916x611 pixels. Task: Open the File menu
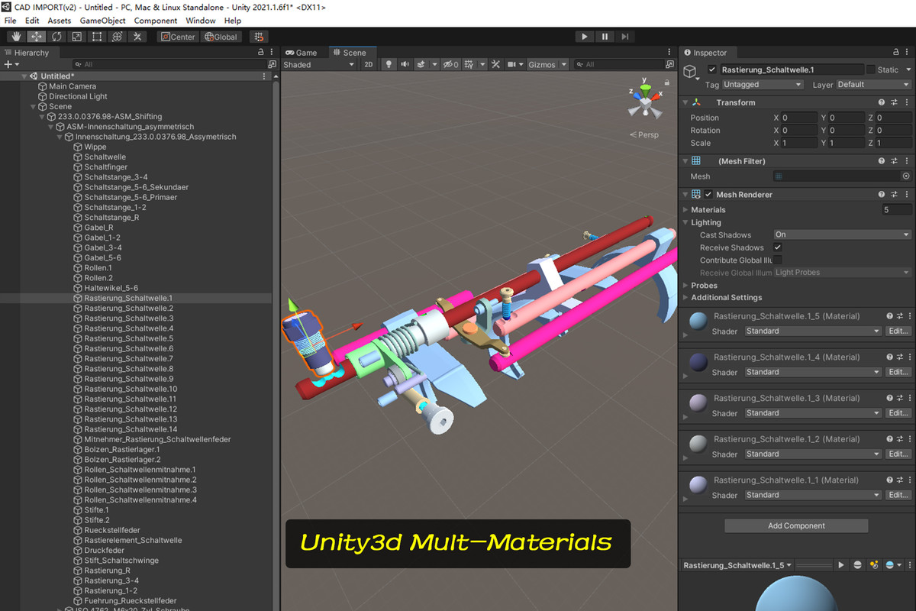click(x=10, y=21)
